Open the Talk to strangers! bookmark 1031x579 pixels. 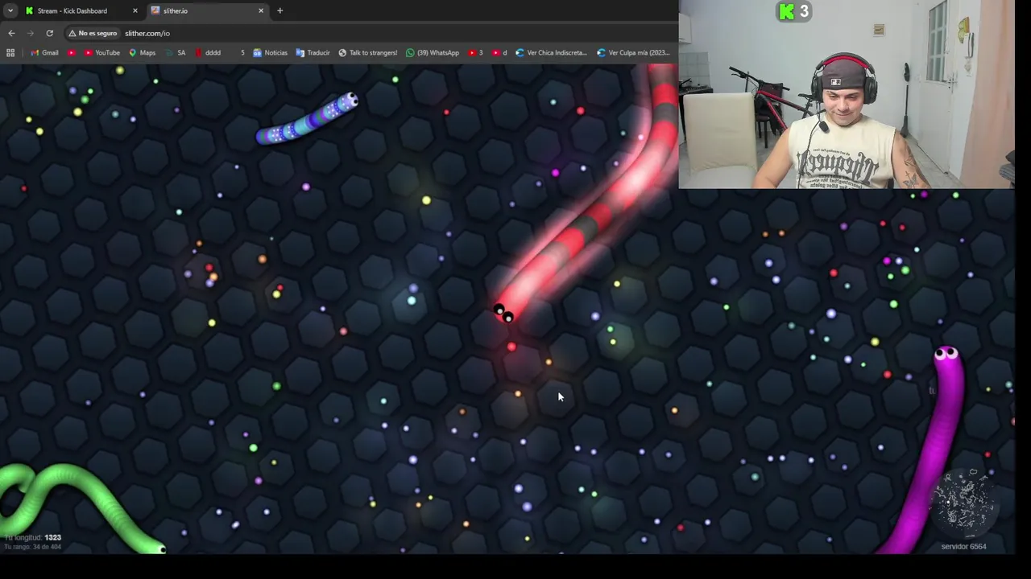point(367,52)
